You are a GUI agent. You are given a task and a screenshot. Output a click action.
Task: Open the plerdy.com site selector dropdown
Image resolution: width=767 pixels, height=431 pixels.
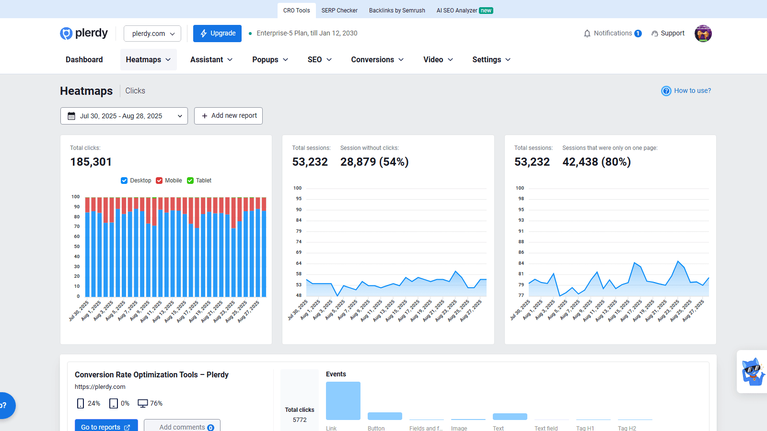pos(152,34)
